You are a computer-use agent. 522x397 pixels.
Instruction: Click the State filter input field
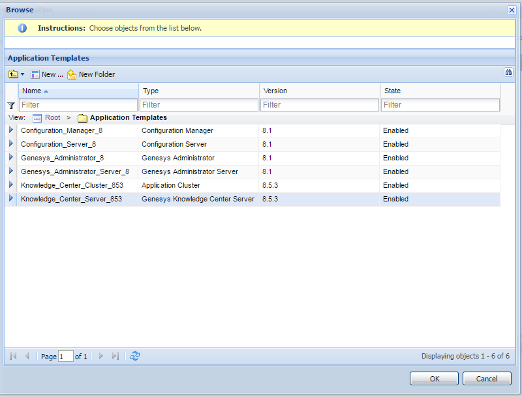click(440, 105)
